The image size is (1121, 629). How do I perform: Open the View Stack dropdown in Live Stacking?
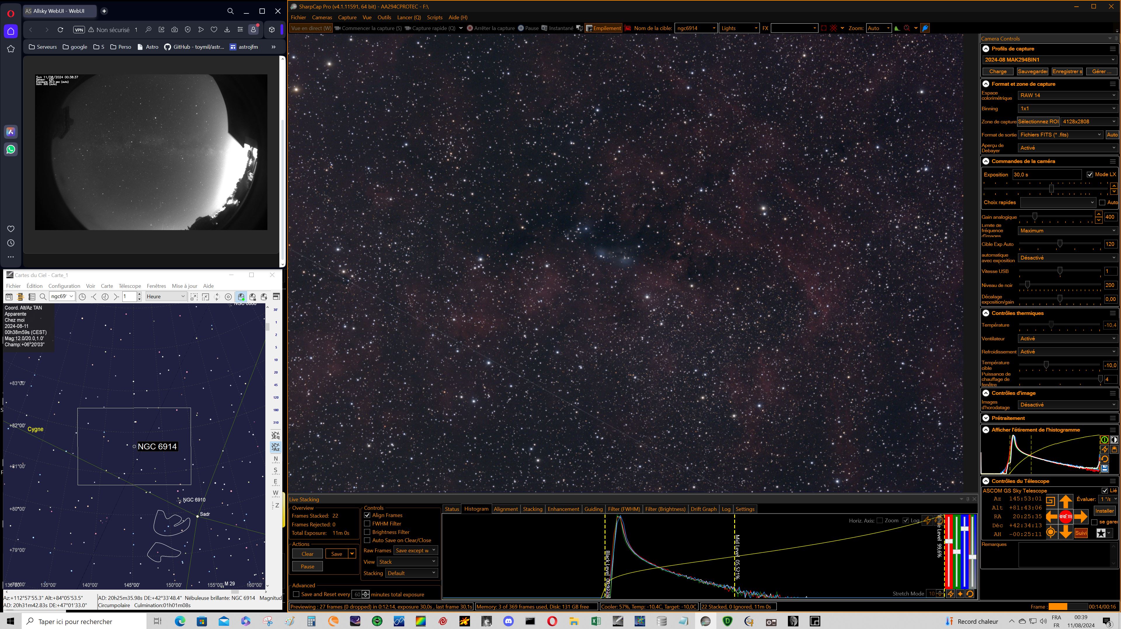(x=407, y=562)
